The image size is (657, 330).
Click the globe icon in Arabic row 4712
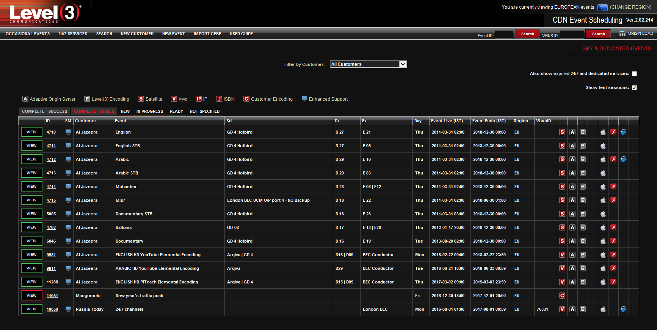pyautogui.click(x=623, y=159)
